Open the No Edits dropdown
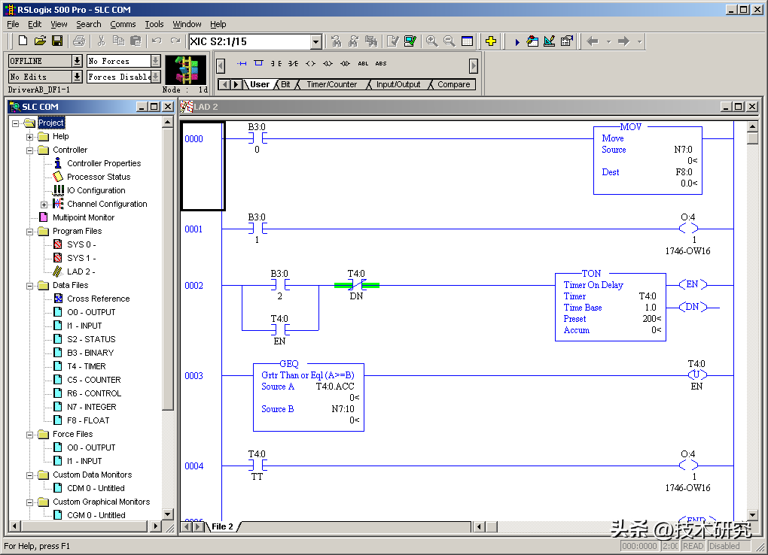This screenshot has height=555, width=768. coord(77,77)
